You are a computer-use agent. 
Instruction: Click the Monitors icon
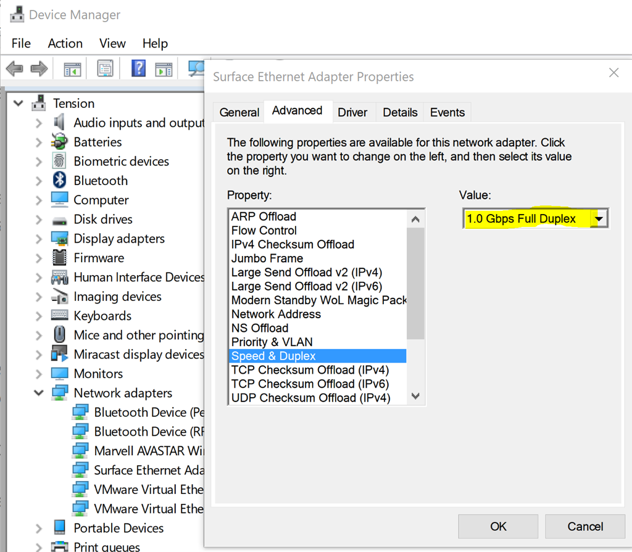click(x=59, y=374)
